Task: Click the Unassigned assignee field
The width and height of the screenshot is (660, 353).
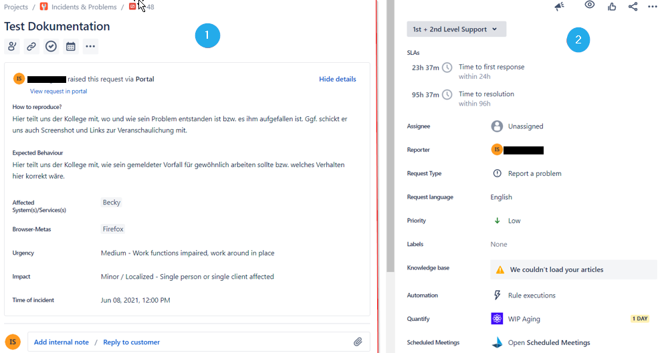Action: (x=525, y=126)
